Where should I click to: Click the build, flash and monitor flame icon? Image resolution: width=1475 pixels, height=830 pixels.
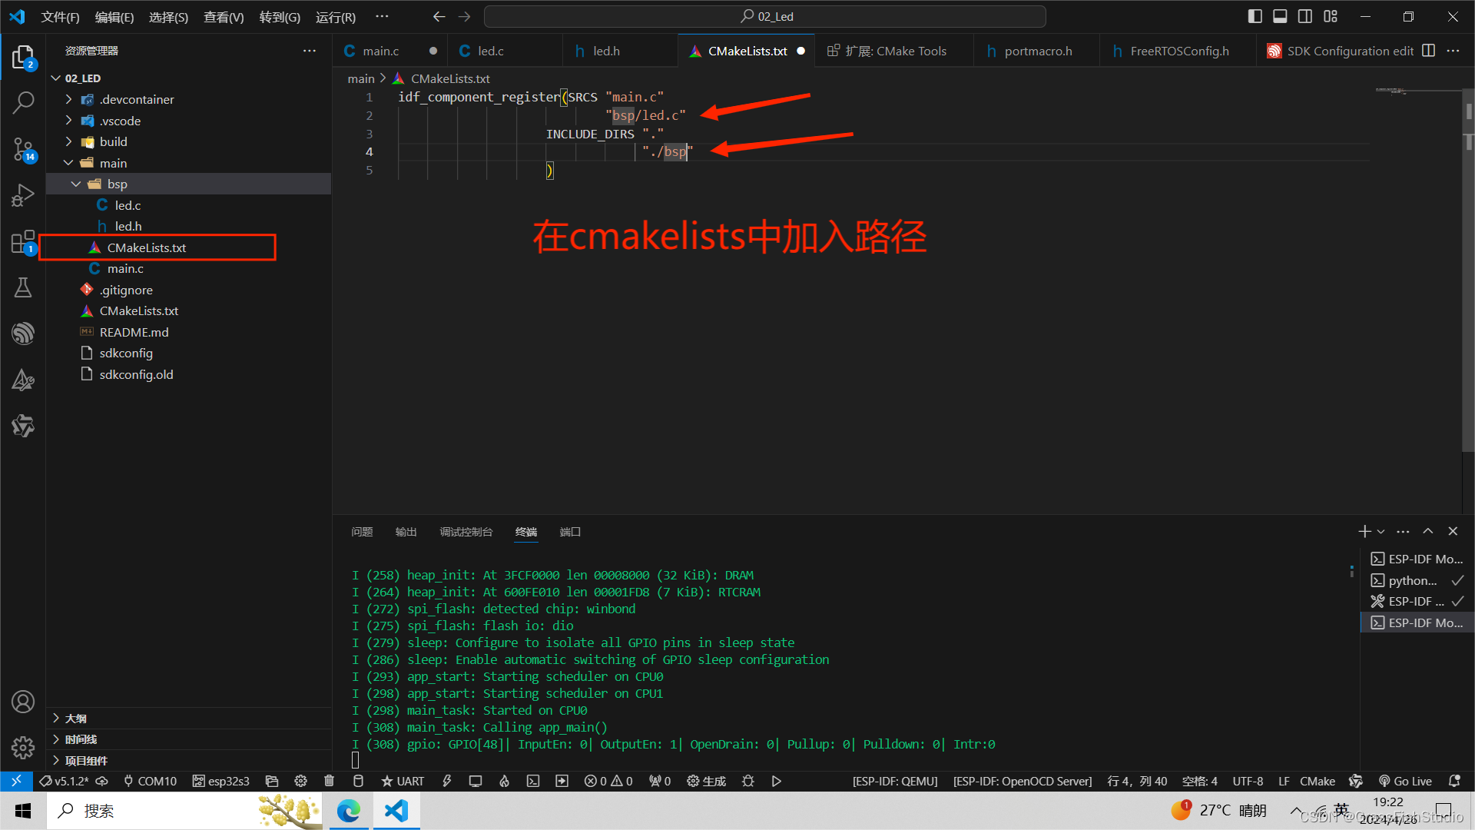click(x=504, y=781)
